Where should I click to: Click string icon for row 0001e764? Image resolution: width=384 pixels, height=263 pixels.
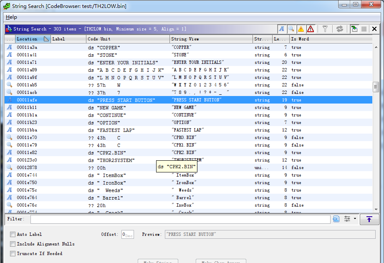coord(9,197)
